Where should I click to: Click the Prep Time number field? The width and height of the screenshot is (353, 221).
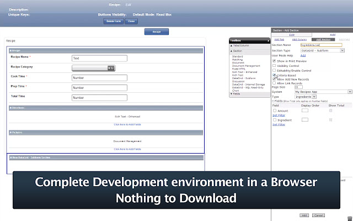(x=99, y=88)
